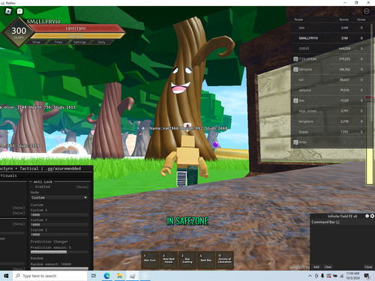Click People column header
Image resolution: width=375 pixels, height=281 pixels.
(298, 19)
